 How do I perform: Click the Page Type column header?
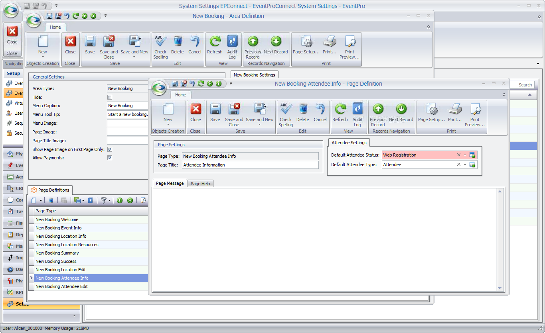(91, 211)
